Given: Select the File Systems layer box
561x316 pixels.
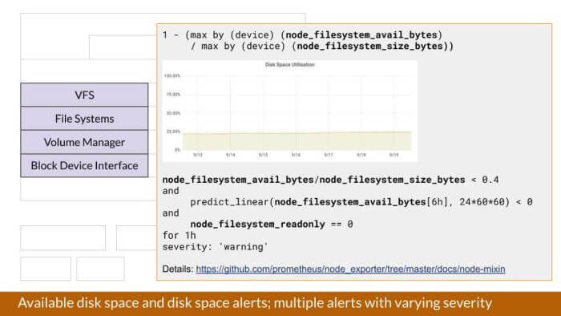Looking at the screenshot, I should pyautogui.click(x=84, y=119).
